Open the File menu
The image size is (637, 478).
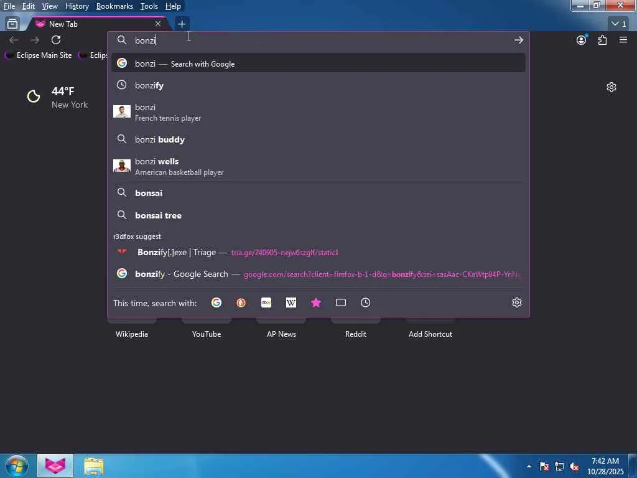click(x=9, y=6)
